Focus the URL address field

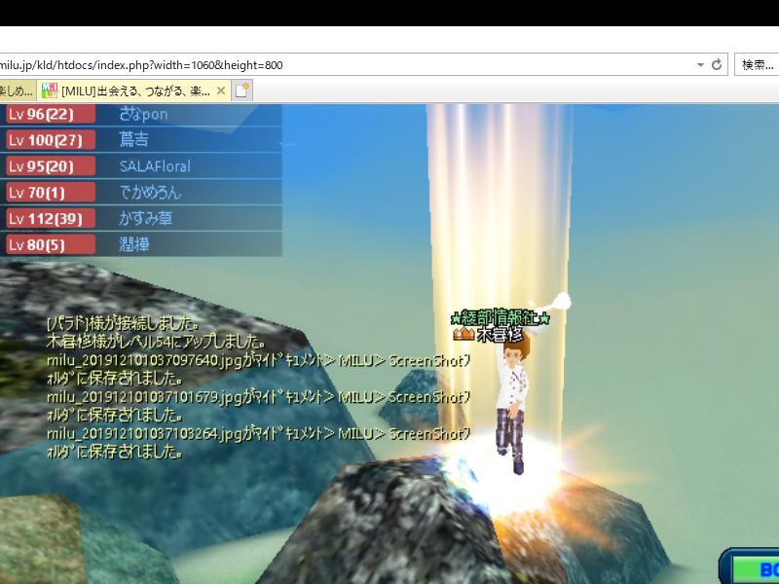click(x=341, y=65)
